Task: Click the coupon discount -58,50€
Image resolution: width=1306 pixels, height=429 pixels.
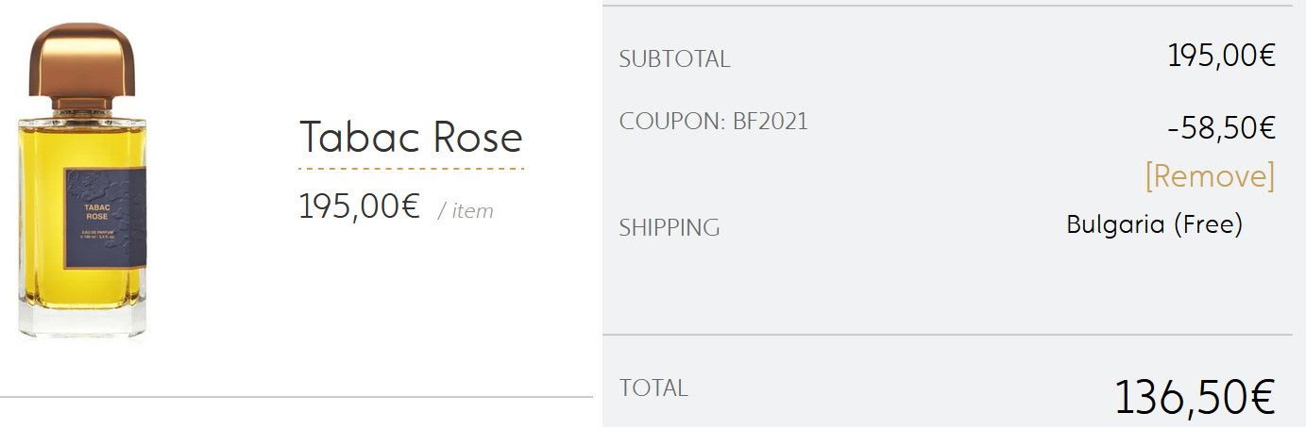Action: (1222, 129)
